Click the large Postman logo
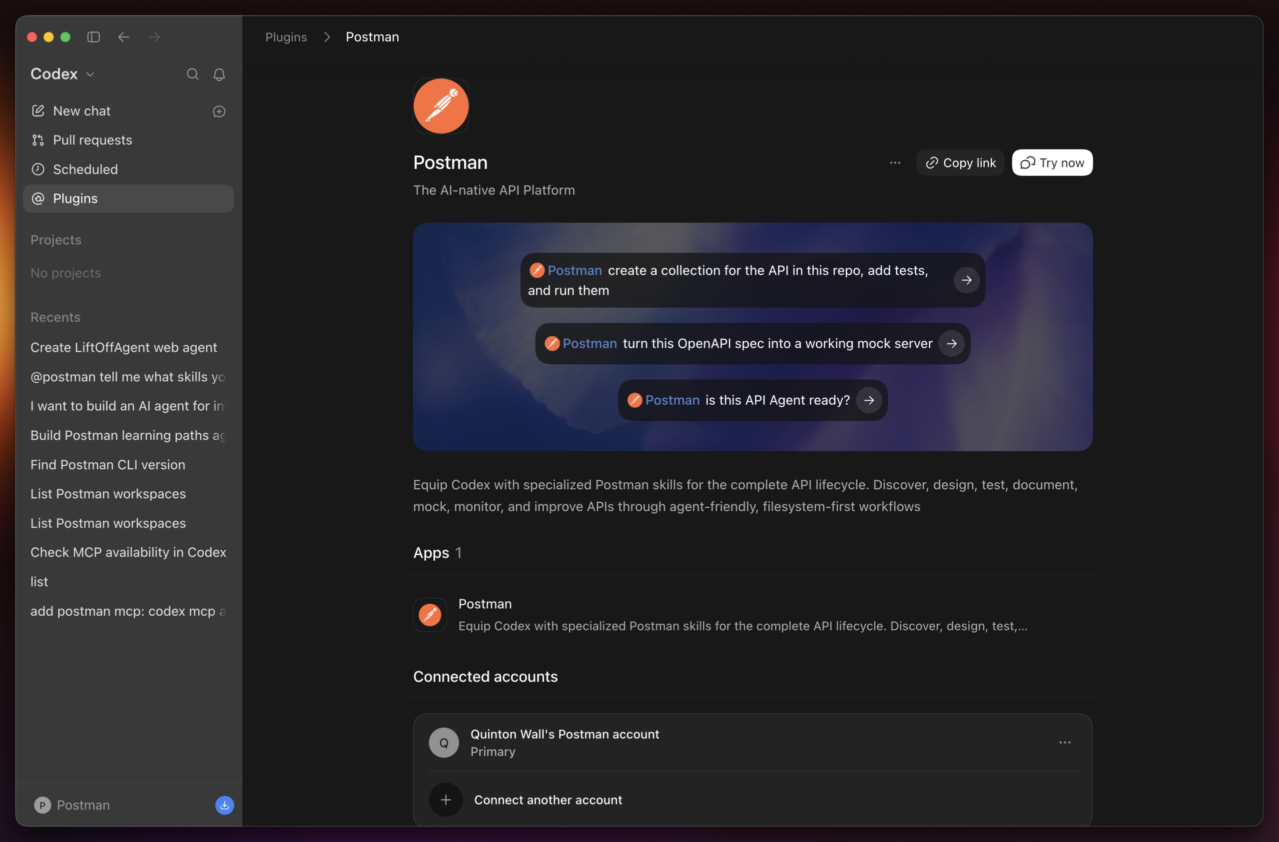 click(441, 106)
